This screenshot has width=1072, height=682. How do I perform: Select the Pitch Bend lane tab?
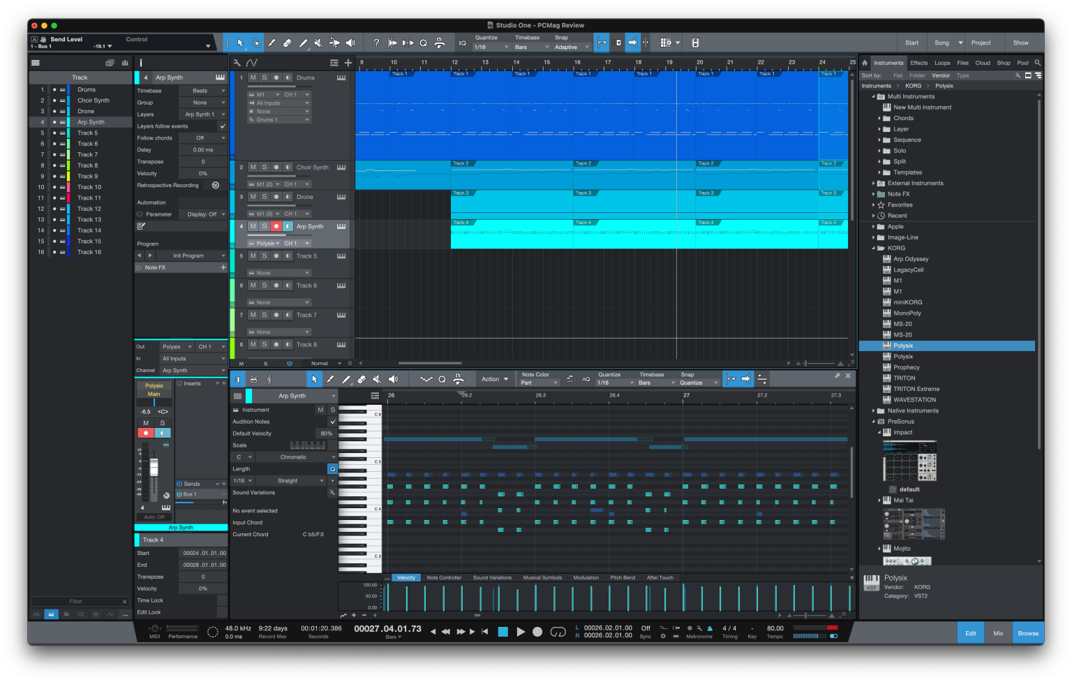coord(623,578)
